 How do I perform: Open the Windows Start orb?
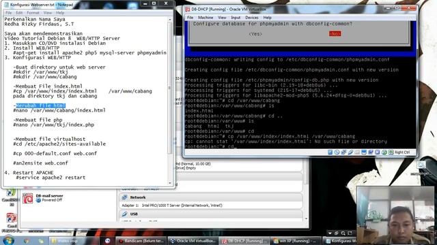click(x=8, y=240)
